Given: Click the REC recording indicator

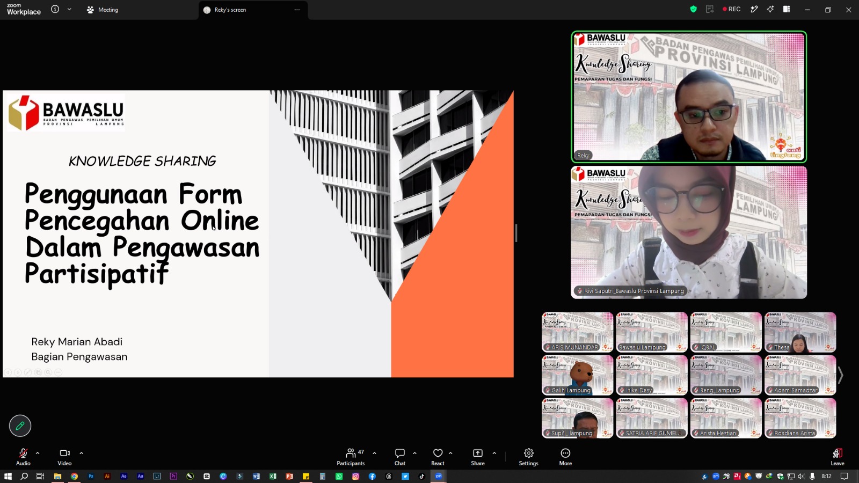Looking at the screenshot, I should click(x=732, y=9).
